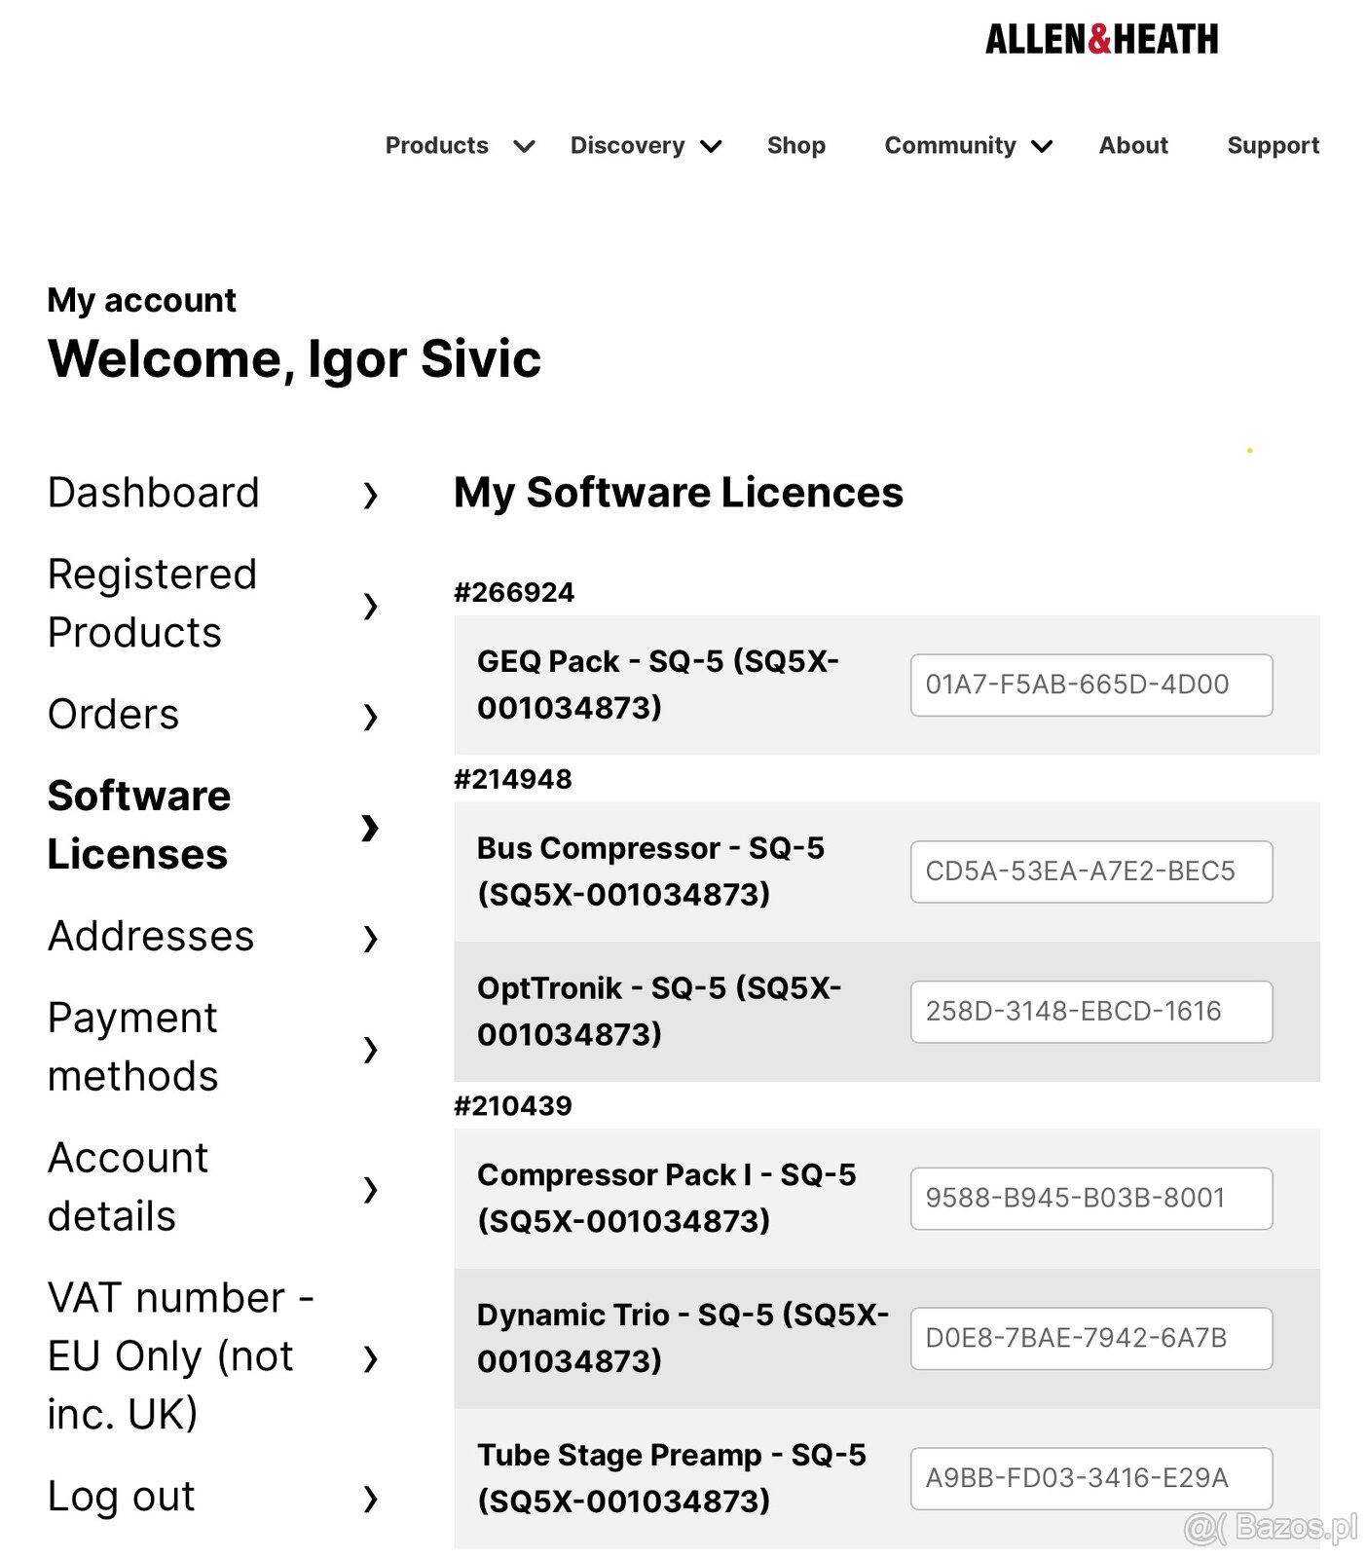Image resolution: width=1367 pixels, height=1558 pixels.
Task: Open Registered Products in sidebar
Action: (153, 604)
